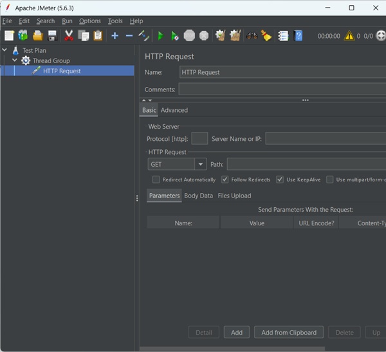This screenshot has width=386, height=352.
Task: Click the URL Encode? column header
Action: [317, 223]
